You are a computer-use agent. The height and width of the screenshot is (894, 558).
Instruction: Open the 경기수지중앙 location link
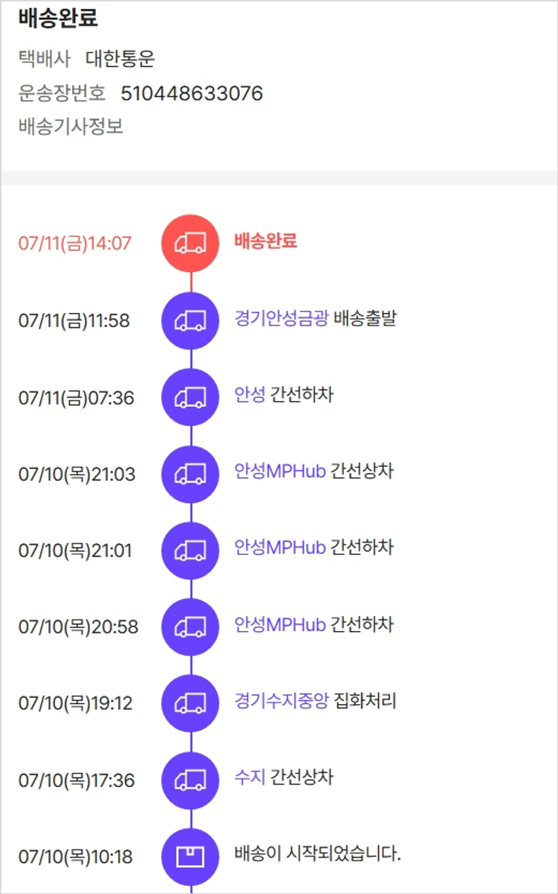(x=281, y=701)
